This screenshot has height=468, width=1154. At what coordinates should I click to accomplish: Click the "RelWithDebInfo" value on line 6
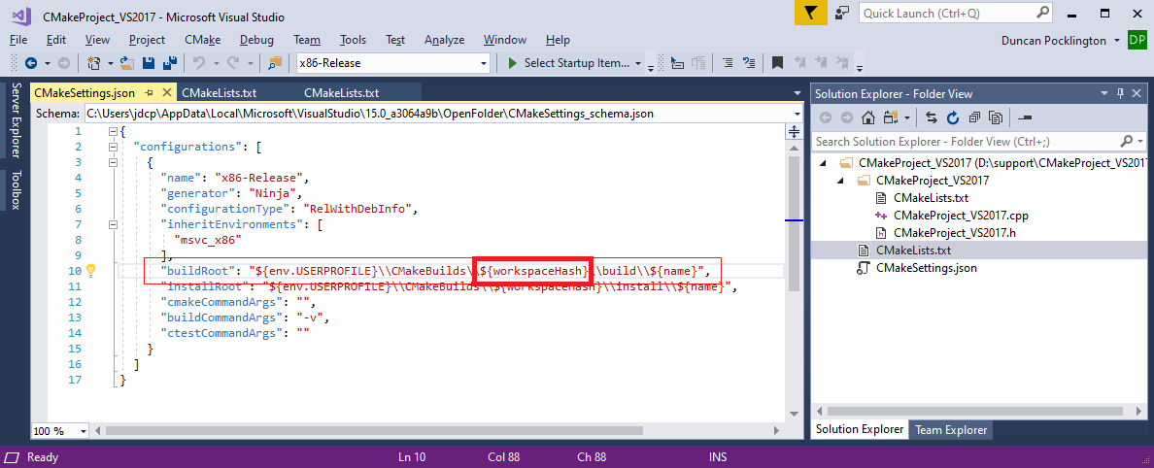point(356,208)
